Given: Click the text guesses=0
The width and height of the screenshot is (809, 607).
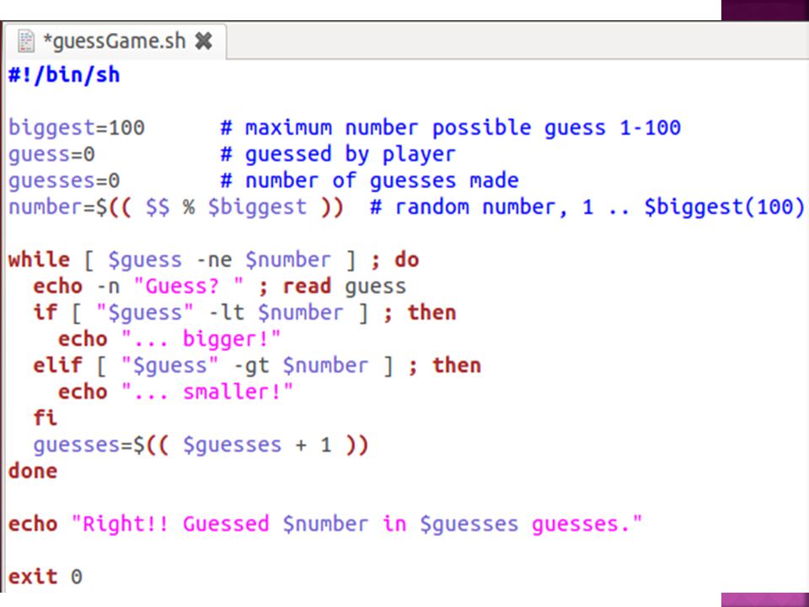Looking at the screenshot, I should click(64, 181).
